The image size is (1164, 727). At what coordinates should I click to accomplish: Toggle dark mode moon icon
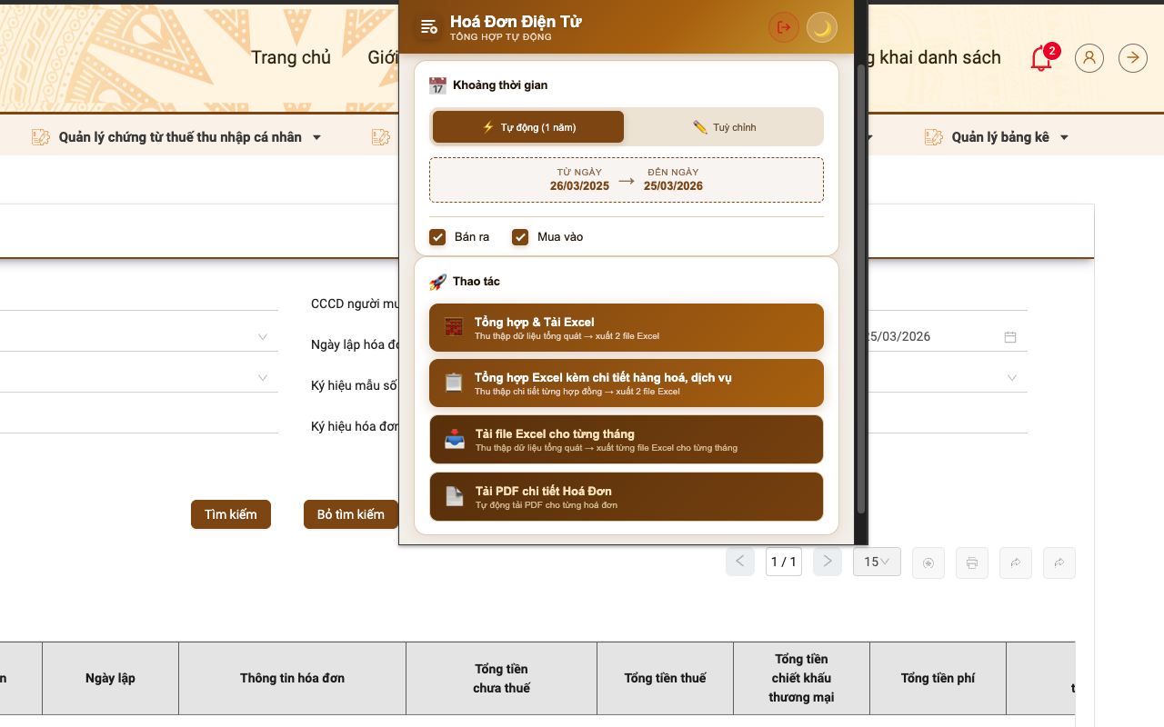(822, 27)
